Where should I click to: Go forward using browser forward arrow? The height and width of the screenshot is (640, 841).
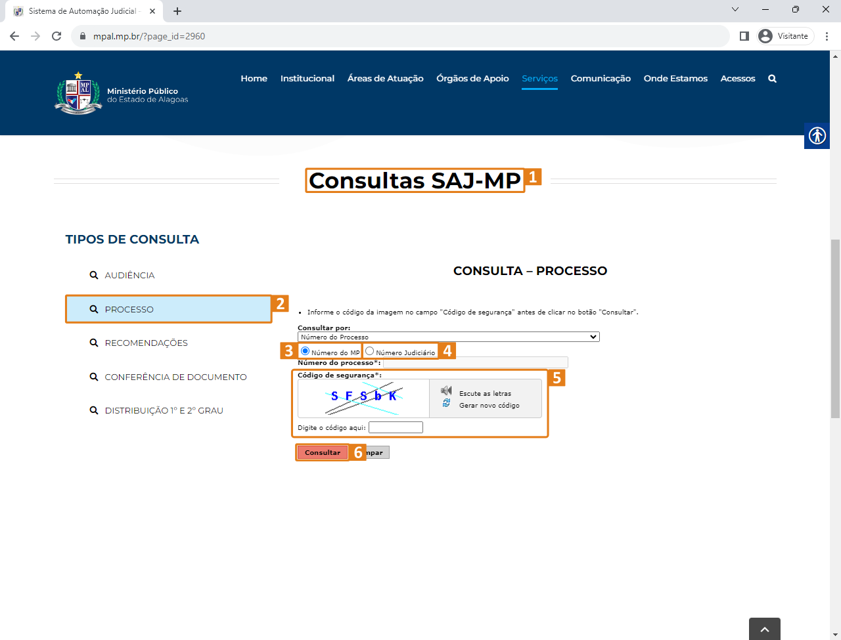(x=35, y=36)
